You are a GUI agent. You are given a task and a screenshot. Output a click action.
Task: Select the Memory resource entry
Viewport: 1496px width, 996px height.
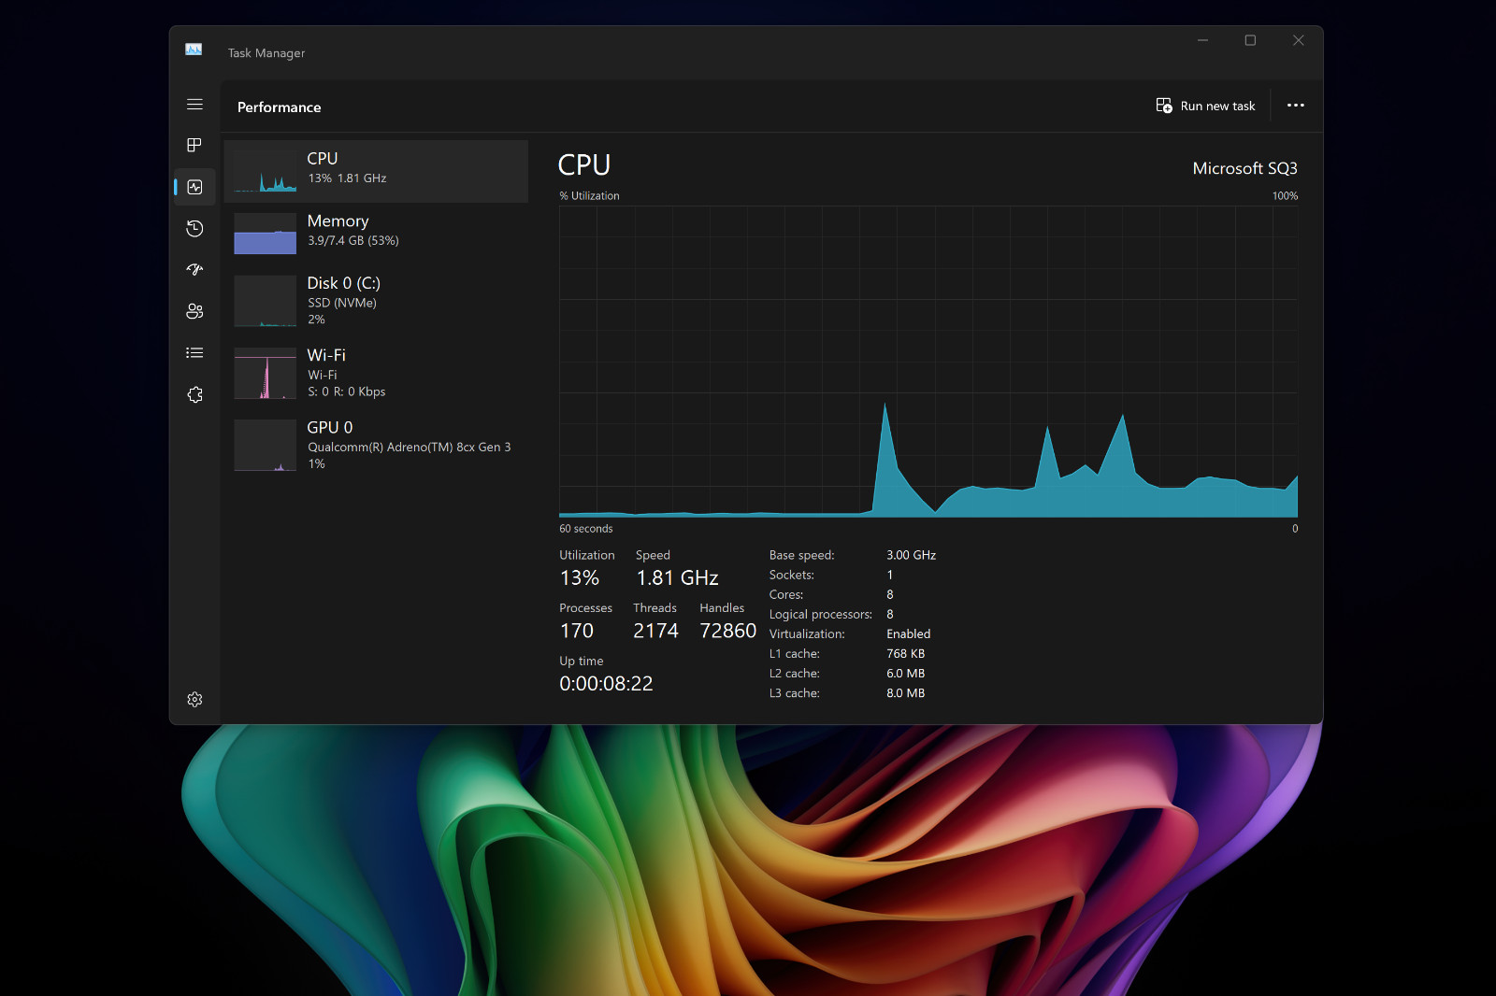click(376, 234)
